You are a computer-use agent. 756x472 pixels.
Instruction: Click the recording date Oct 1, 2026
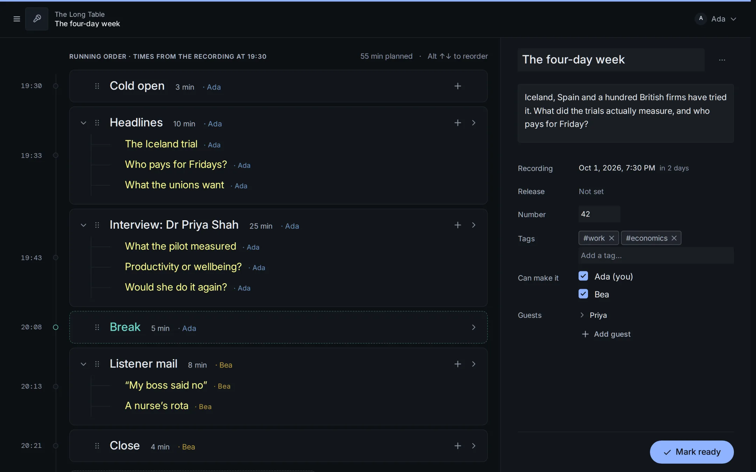[617, 168]
